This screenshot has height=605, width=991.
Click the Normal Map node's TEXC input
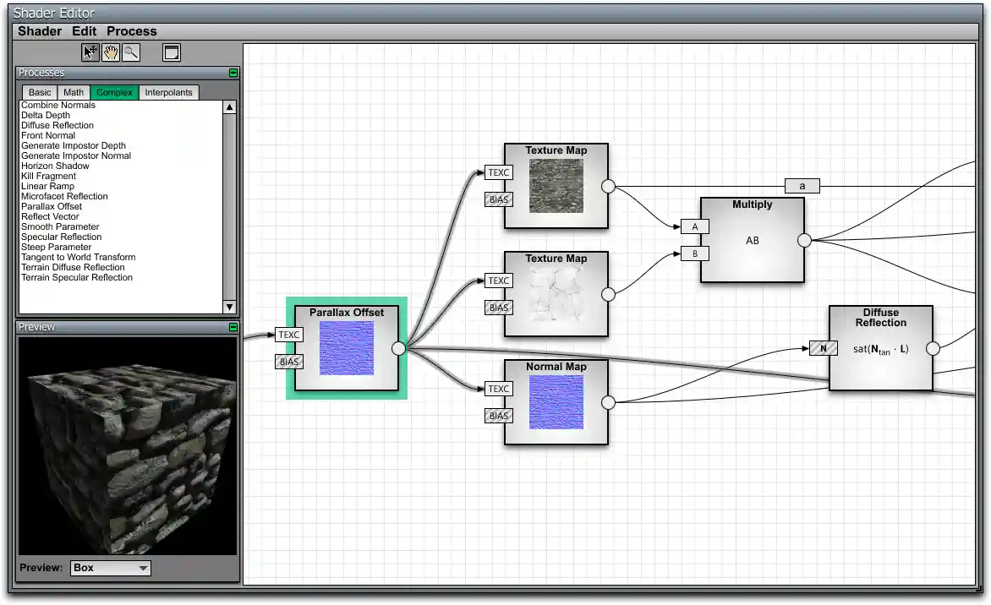point(499,389)
